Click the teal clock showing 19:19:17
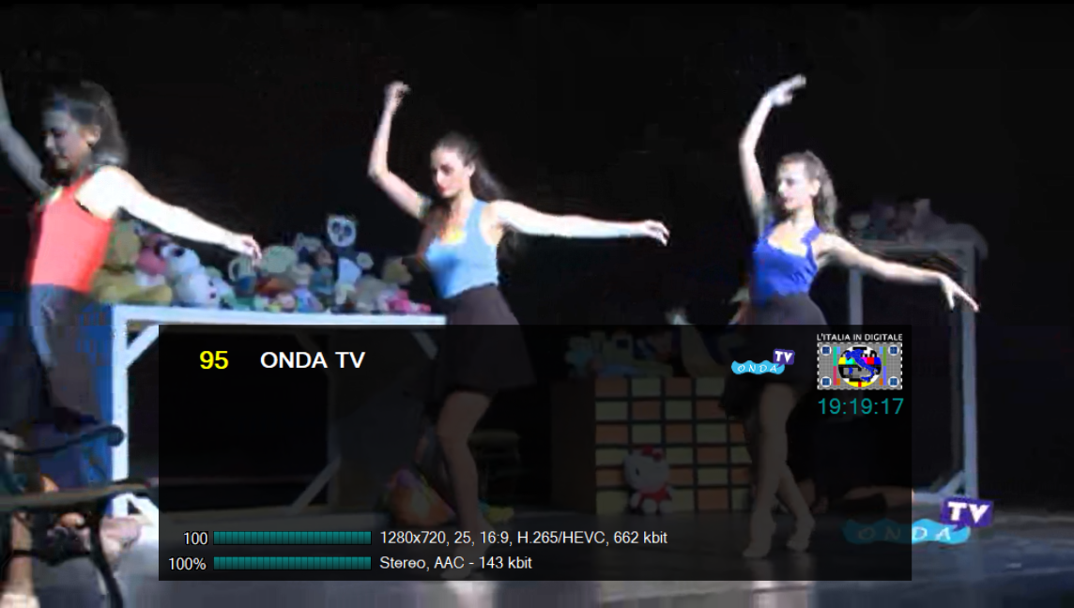The width and height of the screenshot is (1074, 608). click(x=860, y=406)
